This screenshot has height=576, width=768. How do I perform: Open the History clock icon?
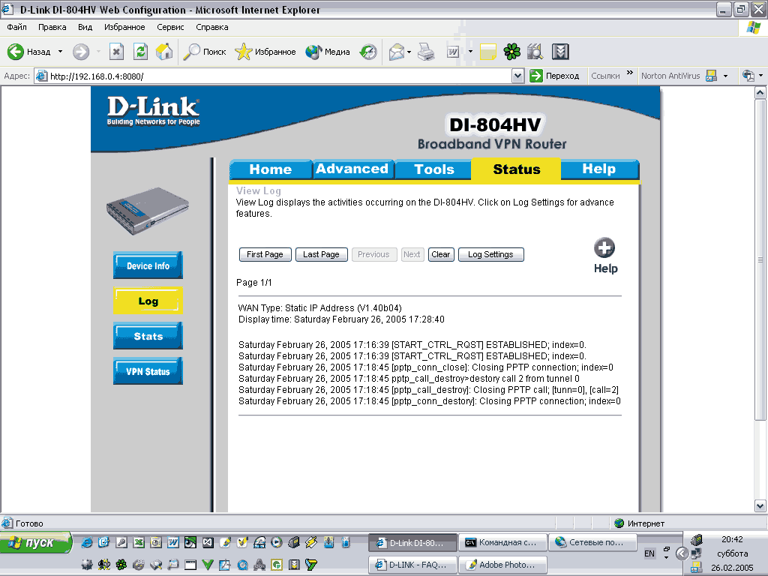[368, 52]
